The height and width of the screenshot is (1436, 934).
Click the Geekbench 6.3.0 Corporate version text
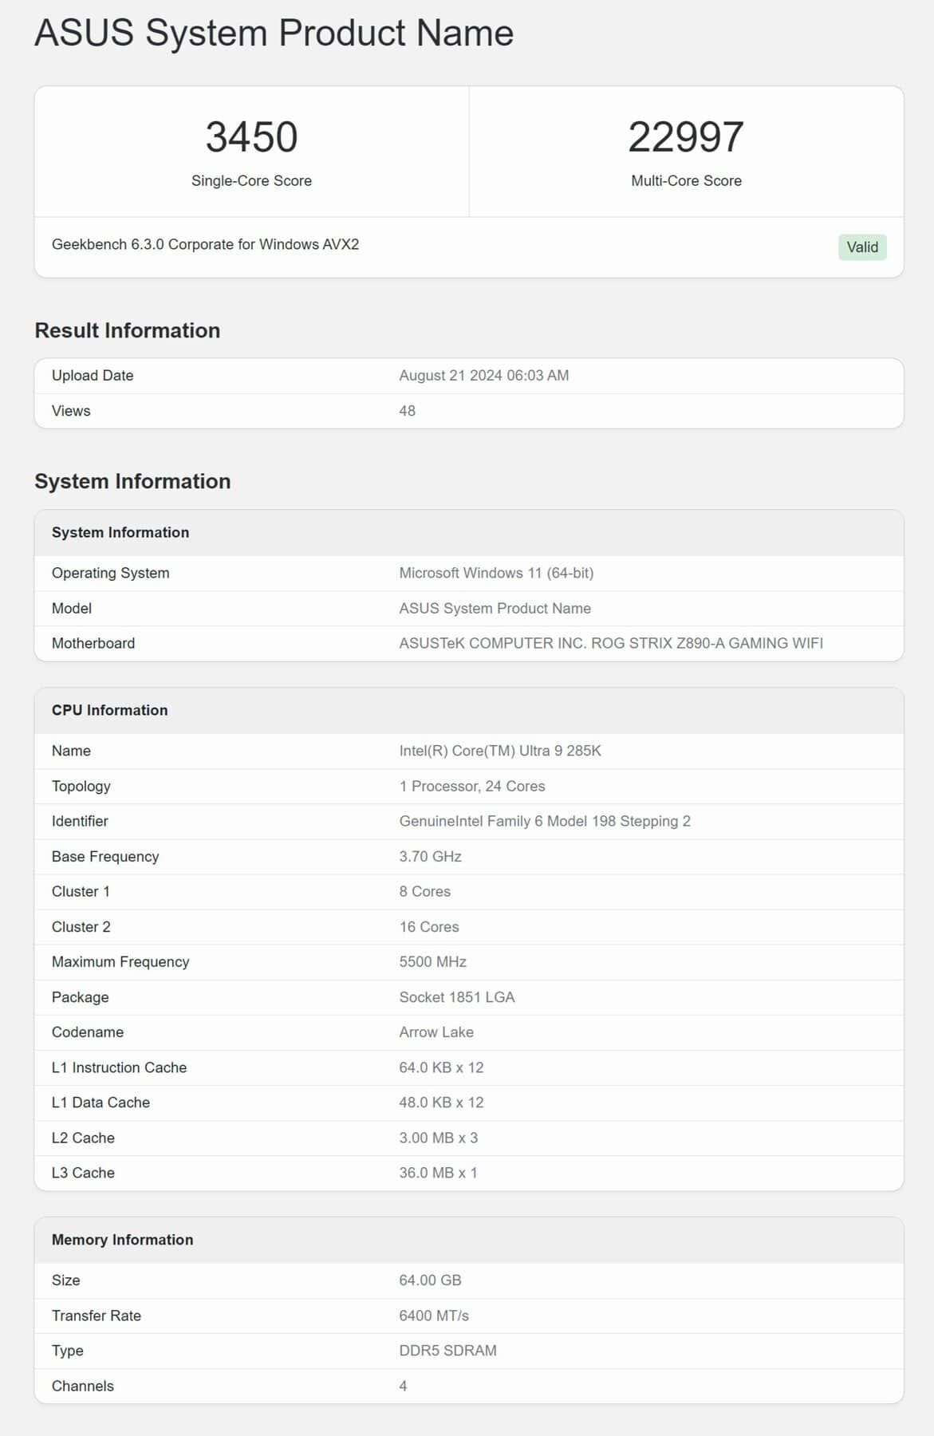[x=205, y=245]
